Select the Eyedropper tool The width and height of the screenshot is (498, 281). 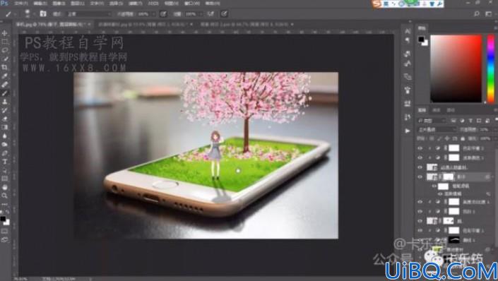coord(4,76)
